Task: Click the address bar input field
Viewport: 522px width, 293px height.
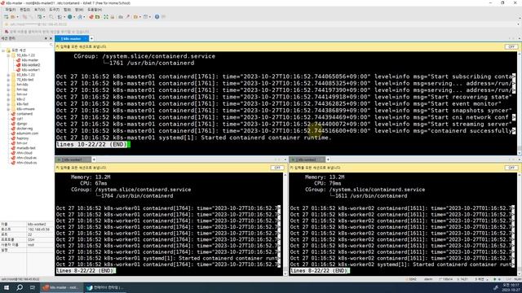Action: click(x=259, y=24)
